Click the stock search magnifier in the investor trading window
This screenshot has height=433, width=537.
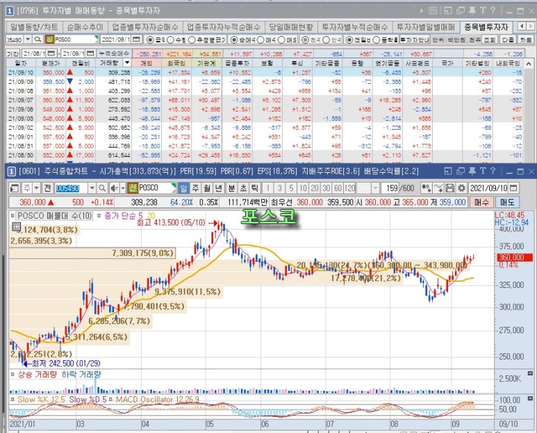click(38, 40)
